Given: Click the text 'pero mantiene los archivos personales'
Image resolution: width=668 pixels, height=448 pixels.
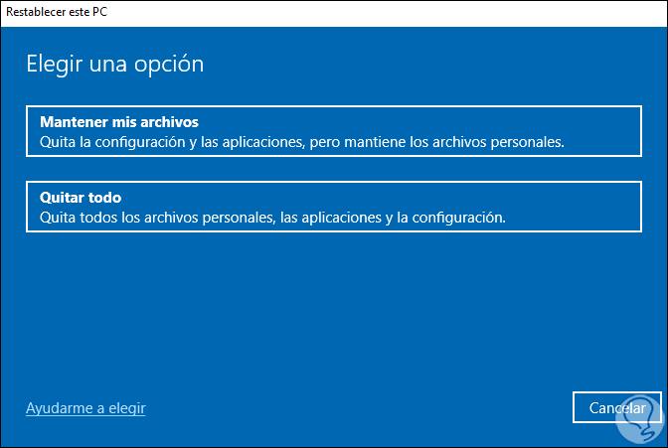Looking at the screenshot, I should pos(437,142).
